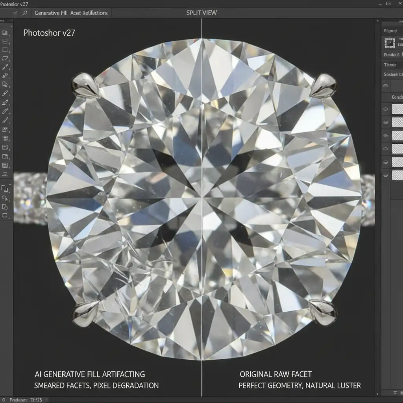
Task: Toggle visibility eye of second checkered layer
Action: pos(386,123)
